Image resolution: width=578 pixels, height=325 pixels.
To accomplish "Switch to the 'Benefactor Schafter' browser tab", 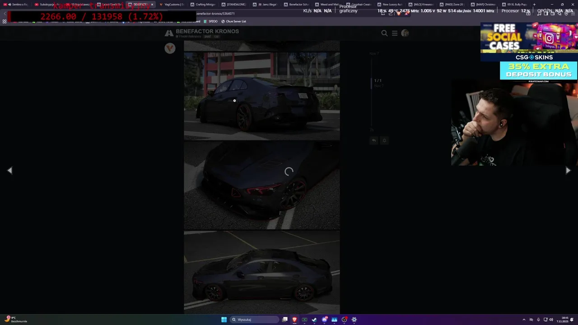I will click(298, 5).
